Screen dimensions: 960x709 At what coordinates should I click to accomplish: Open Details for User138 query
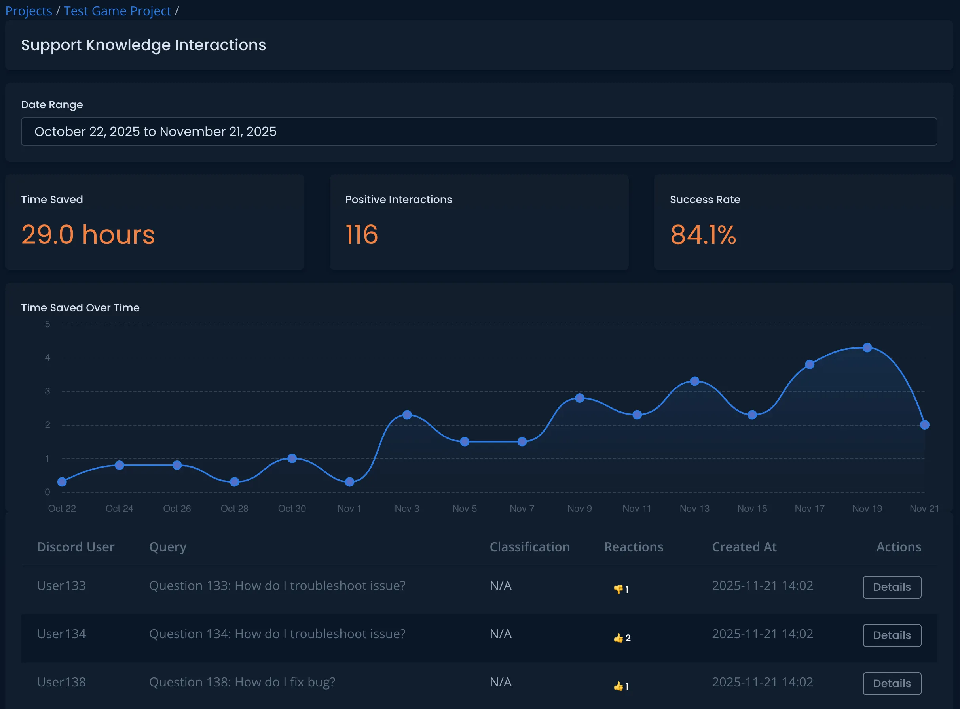[x=892, y=683]
